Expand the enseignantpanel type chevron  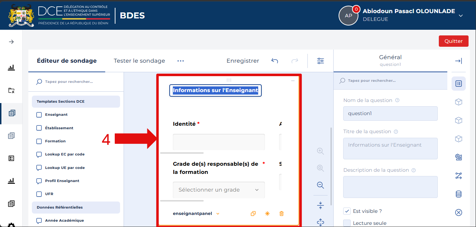click(218, 214)
